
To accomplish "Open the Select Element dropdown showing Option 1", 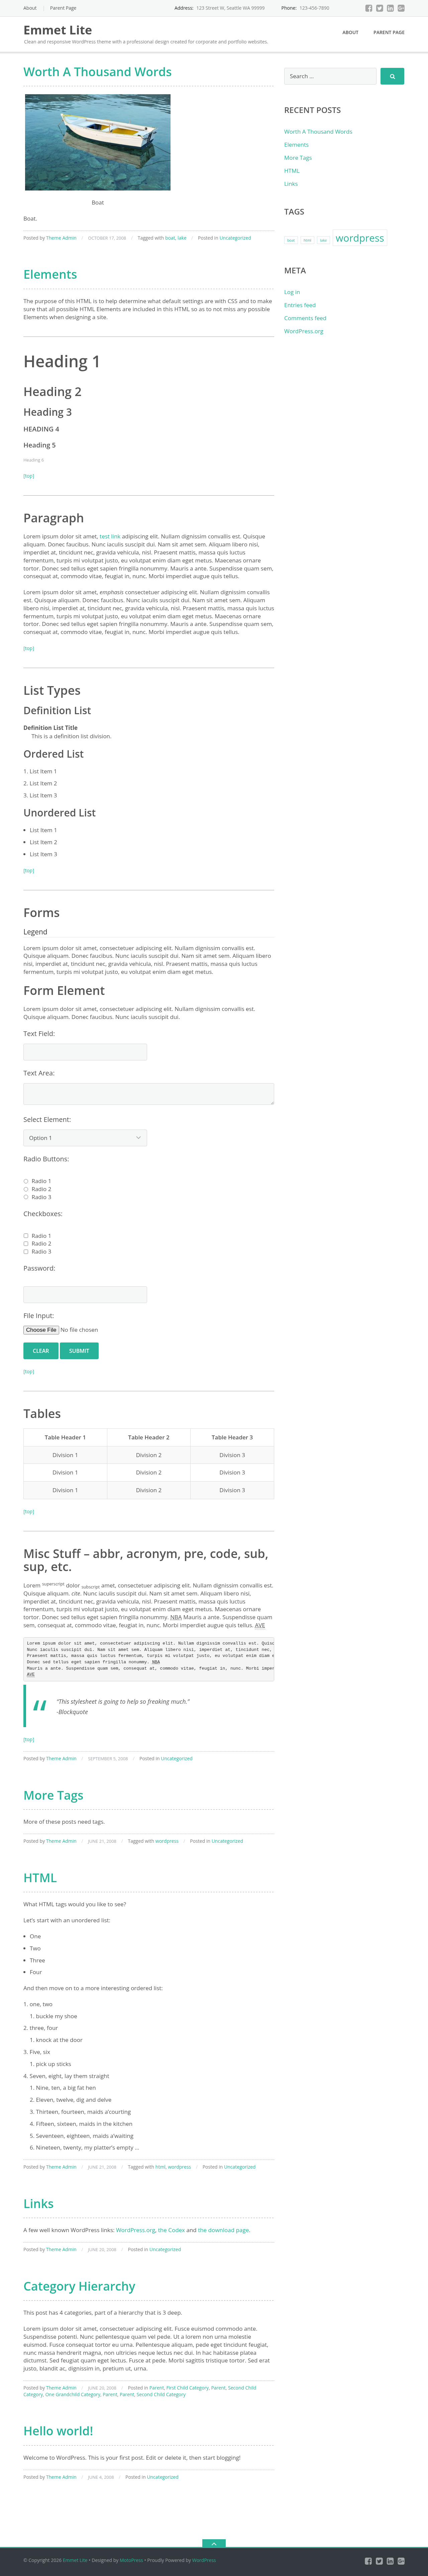I will (85, 1138).
